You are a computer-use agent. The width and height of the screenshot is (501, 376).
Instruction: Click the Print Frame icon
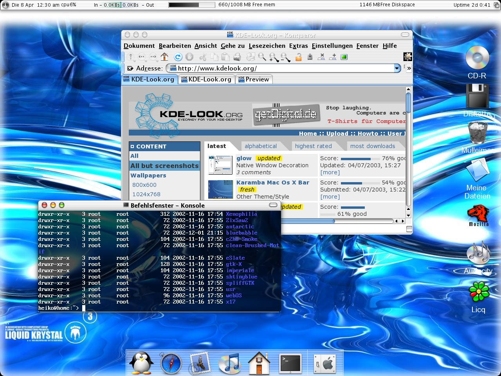coord(250,57)
